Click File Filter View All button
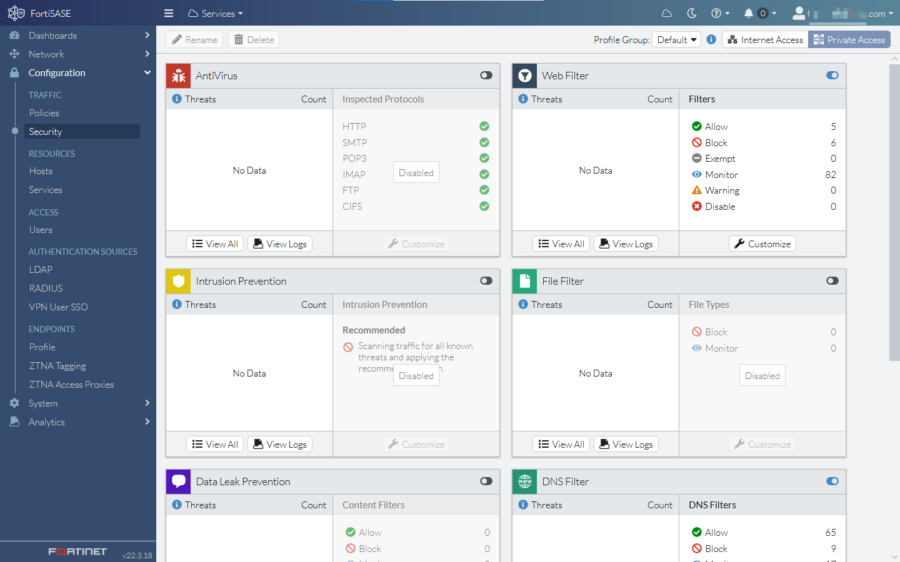This screenshot has width=900, height=562. (561, 444)
